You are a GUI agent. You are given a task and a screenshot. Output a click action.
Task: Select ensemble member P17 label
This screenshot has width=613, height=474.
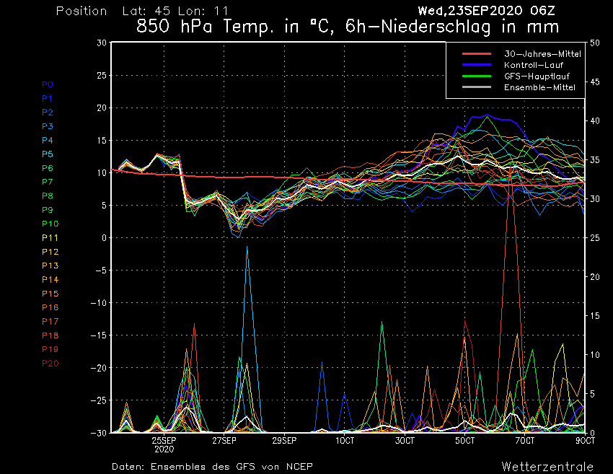50,321
